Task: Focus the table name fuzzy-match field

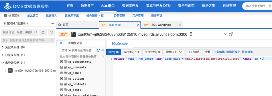Action: [78, 50]
